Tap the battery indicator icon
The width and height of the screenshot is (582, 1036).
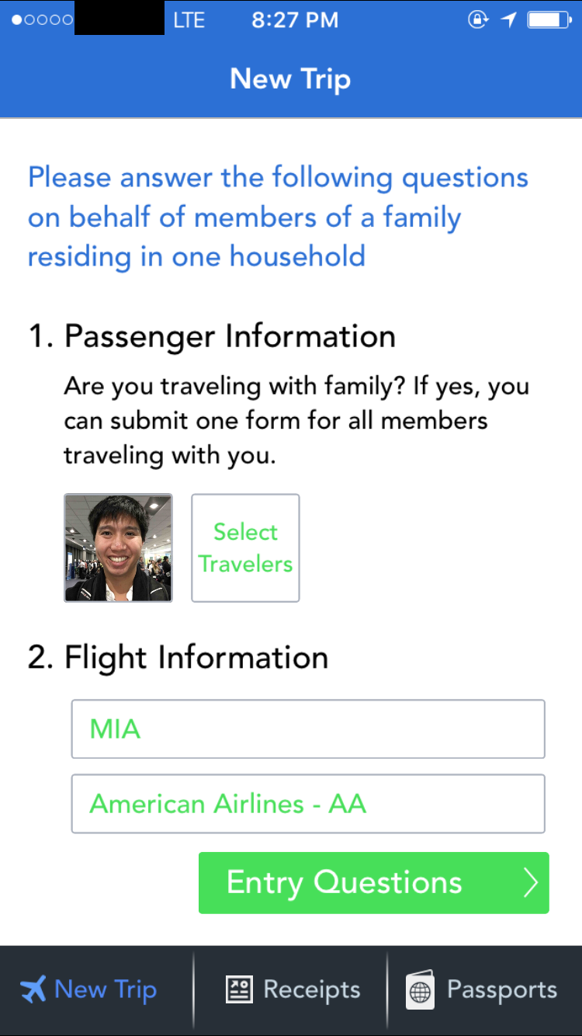click(x=549, y=20)
